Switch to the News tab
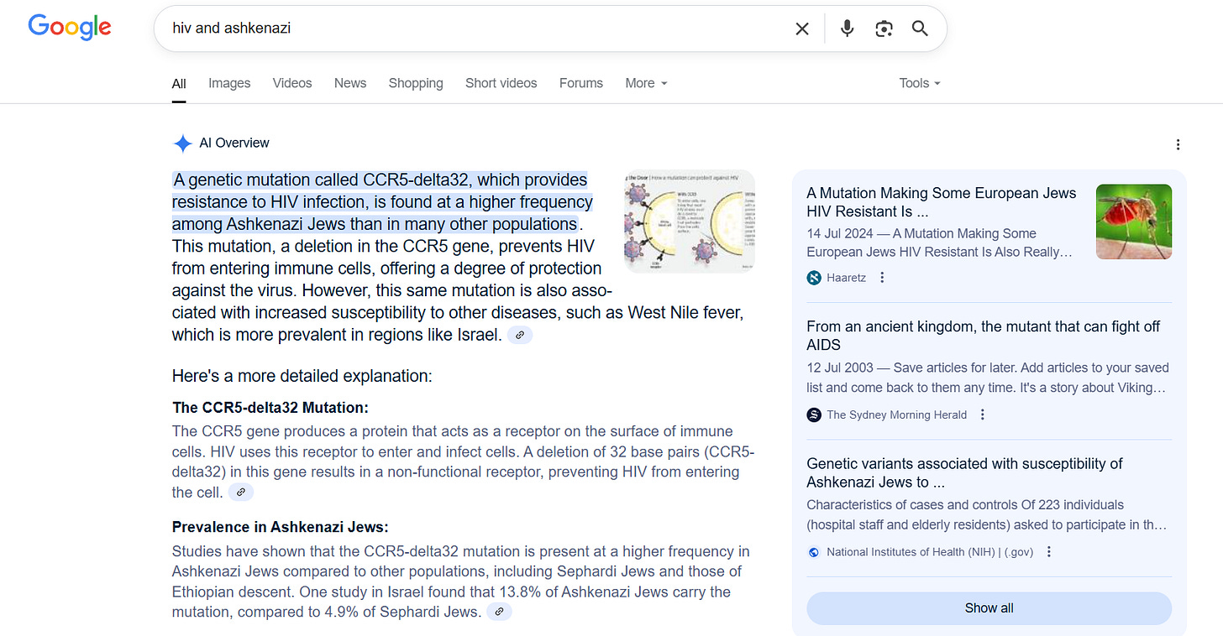This screenshot has width=1223, height=636. coord(350,83)
